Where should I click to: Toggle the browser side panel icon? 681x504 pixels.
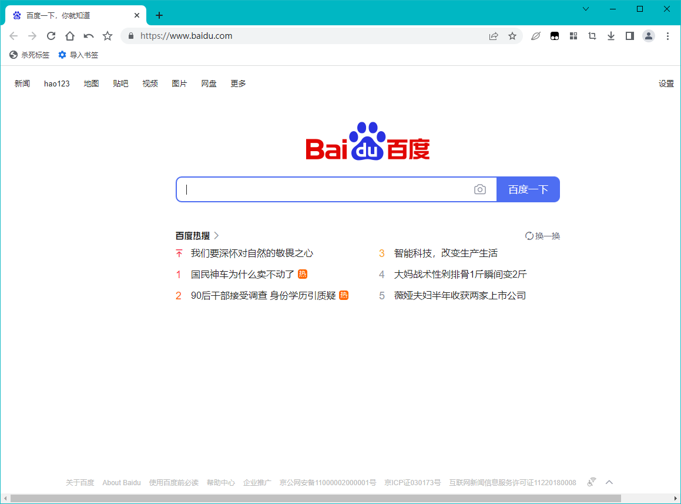[630, 36]
